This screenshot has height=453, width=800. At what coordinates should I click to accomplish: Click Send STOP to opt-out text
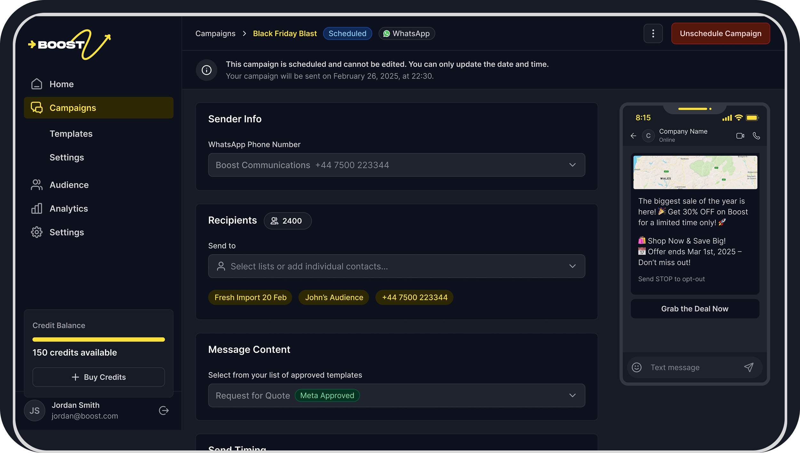(671, 279)
